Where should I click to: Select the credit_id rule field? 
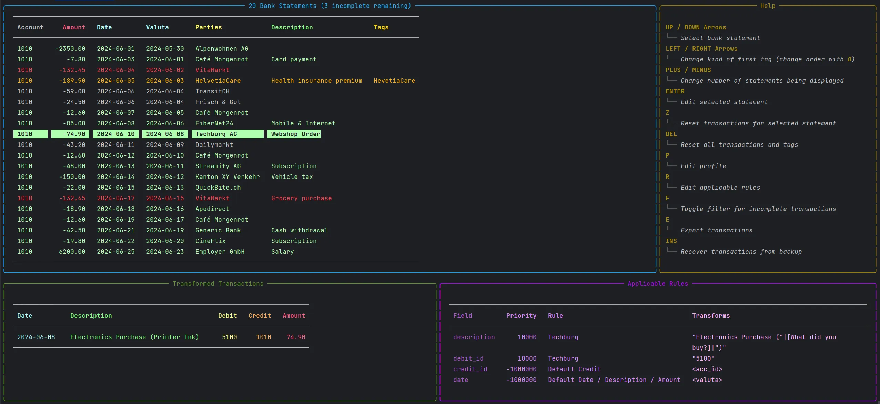[470, 369]
